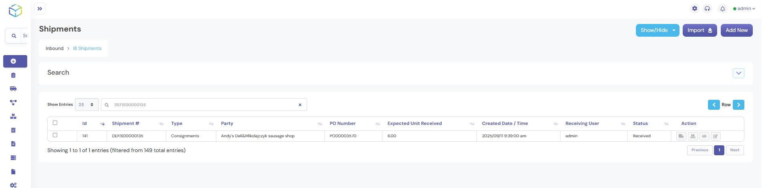
Task: Click the Import button
Action: [700, 30]
